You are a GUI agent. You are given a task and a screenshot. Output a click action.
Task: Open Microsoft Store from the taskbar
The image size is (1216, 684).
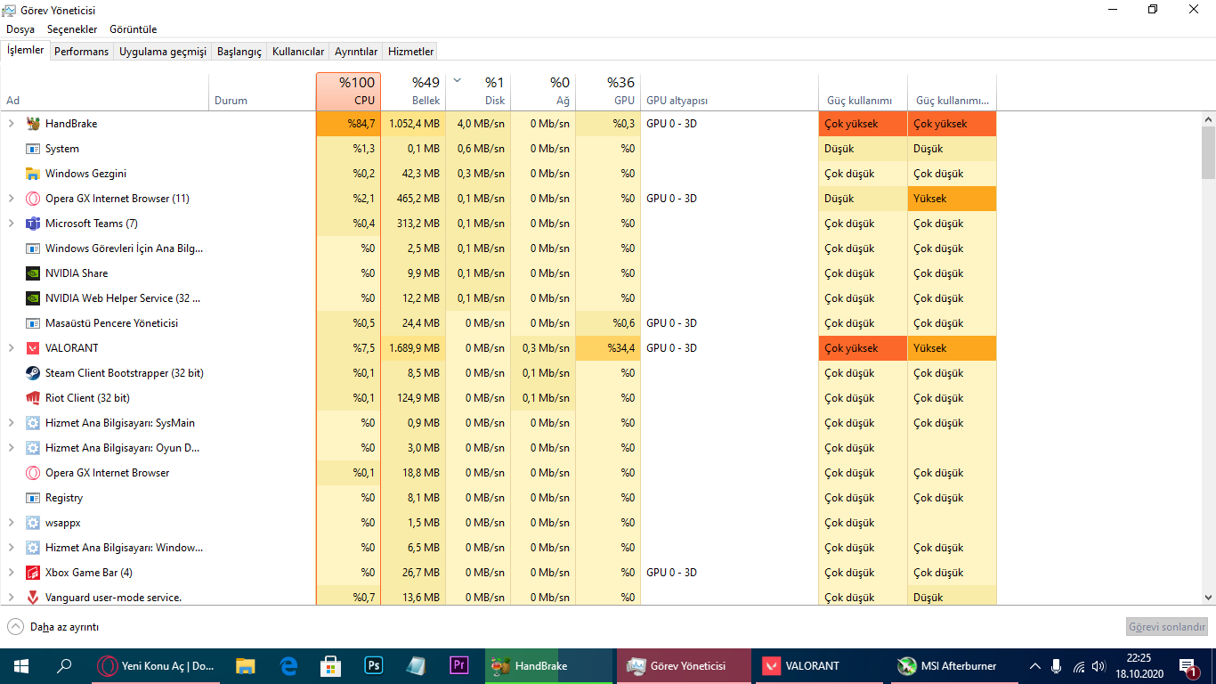(x=331, y=665)
